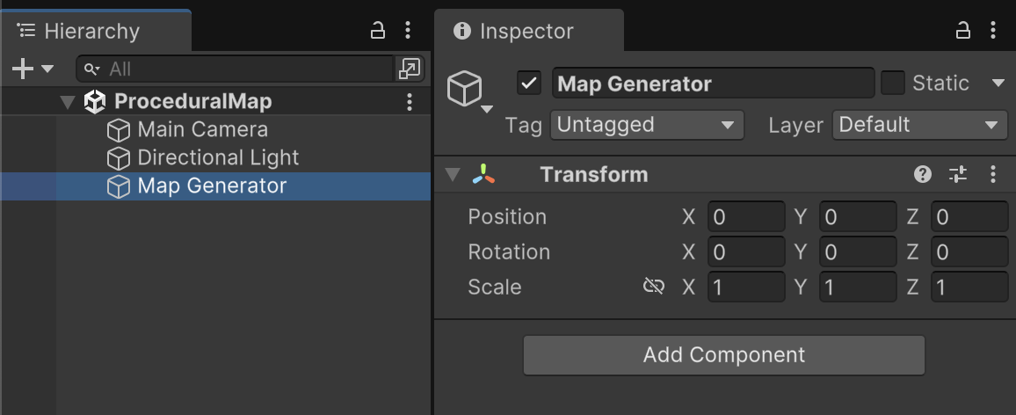1016x415 pixels.
Task: Open the Transform component help reference
Action: click(x=923, y=174)
